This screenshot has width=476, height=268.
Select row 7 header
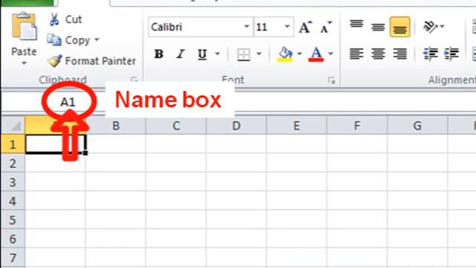[x=13, y=258]
